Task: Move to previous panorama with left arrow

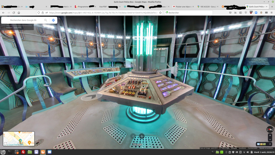Action: point(133,136)
